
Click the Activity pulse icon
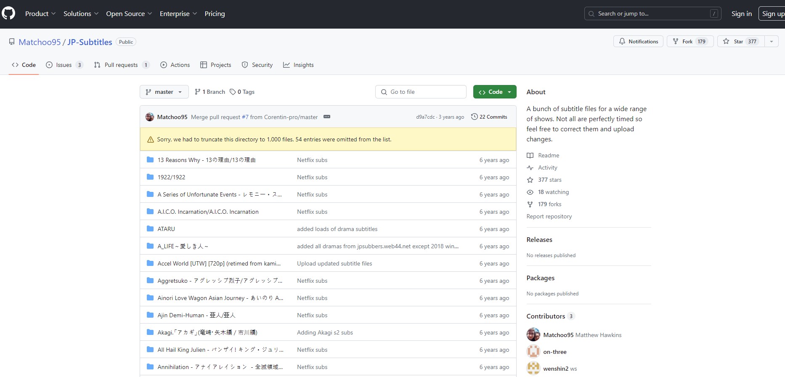[530, 167]
